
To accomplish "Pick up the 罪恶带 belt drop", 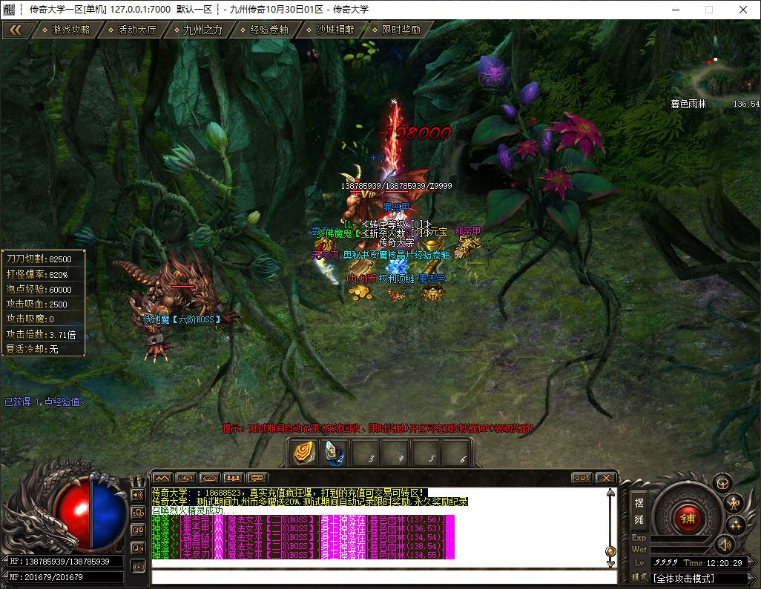I will point(432,293).
